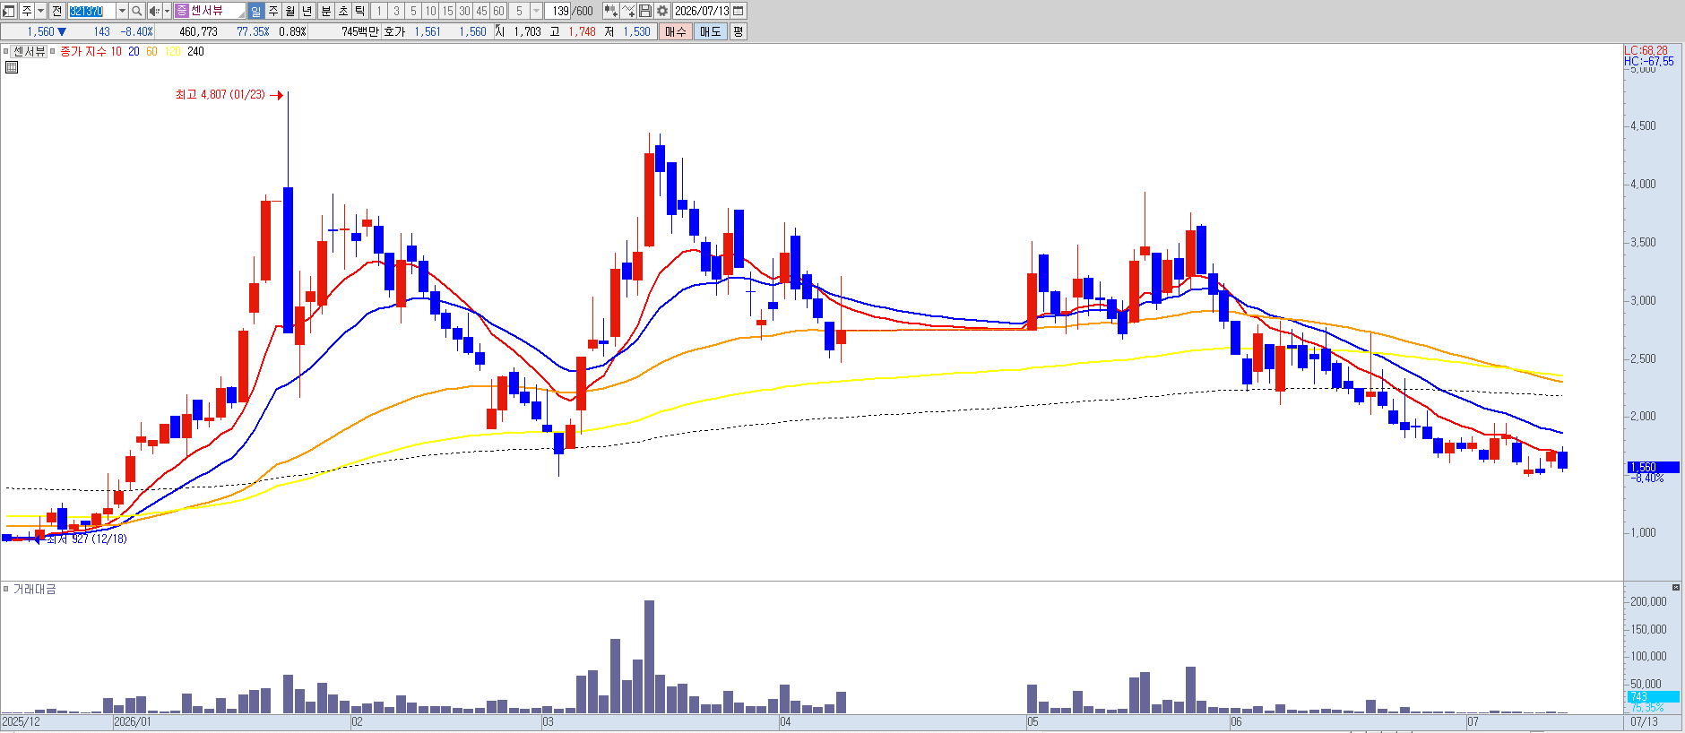Open the calendar date picker icon

pos(739,11)
